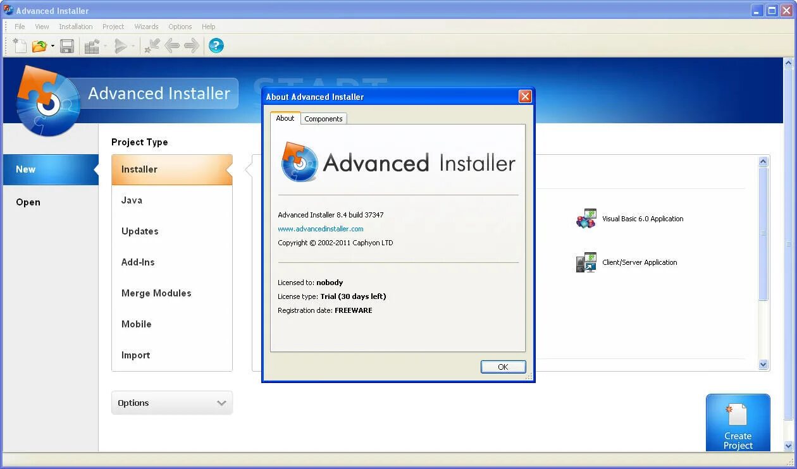This screenshot has width=797, height=469.
Task: Click the main window scroll down arrow
Action: click(x=788, y=446)
